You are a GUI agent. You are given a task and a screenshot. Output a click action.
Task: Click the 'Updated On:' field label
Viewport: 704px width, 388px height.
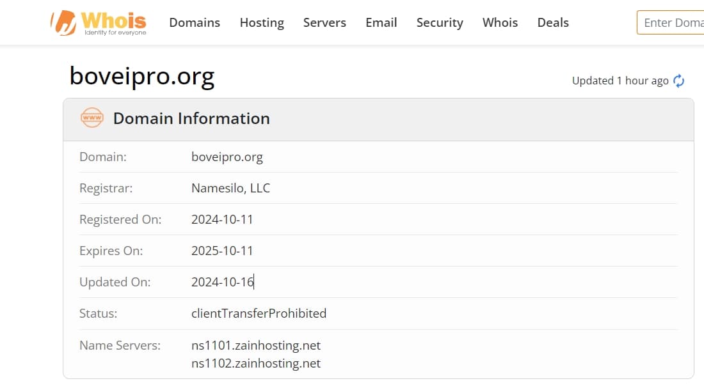[x=115, y=282]
